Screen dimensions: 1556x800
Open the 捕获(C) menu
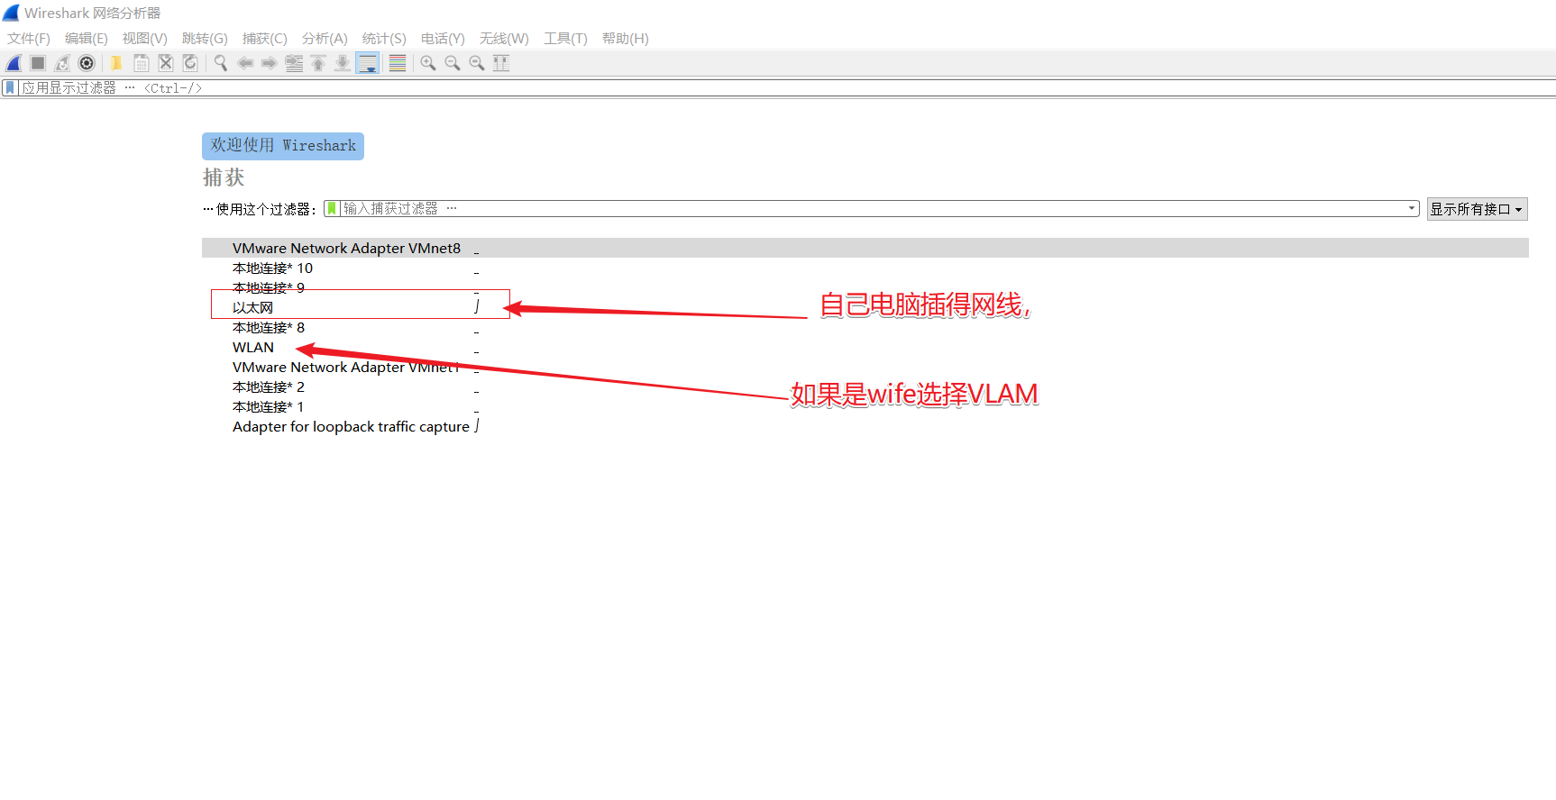(265, 38)
